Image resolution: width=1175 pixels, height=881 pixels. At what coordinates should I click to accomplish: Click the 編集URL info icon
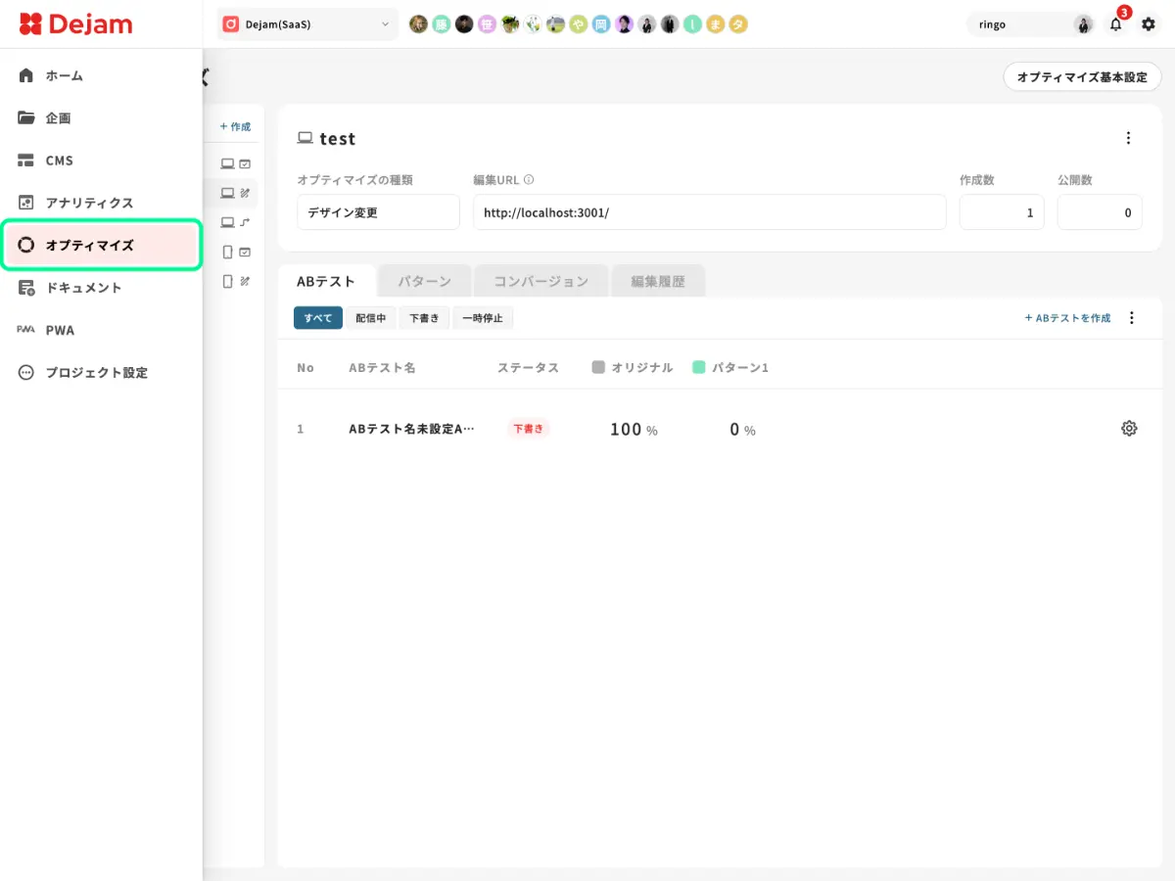click(529, 180)
